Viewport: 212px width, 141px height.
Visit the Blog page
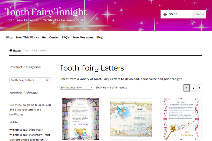pos(100,38)
